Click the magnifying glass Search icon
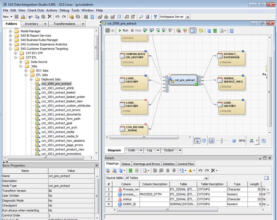This screenshot has height=220, width=277. [x=141, y=17]
